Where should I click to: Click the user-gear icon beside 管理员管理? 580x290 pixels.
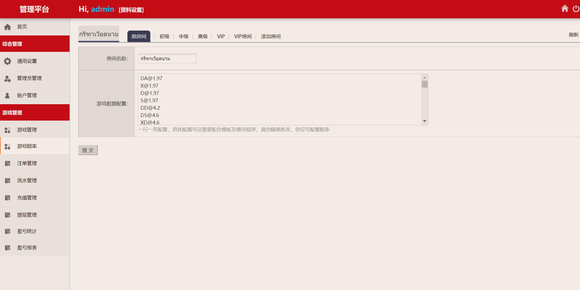[7, 79]
